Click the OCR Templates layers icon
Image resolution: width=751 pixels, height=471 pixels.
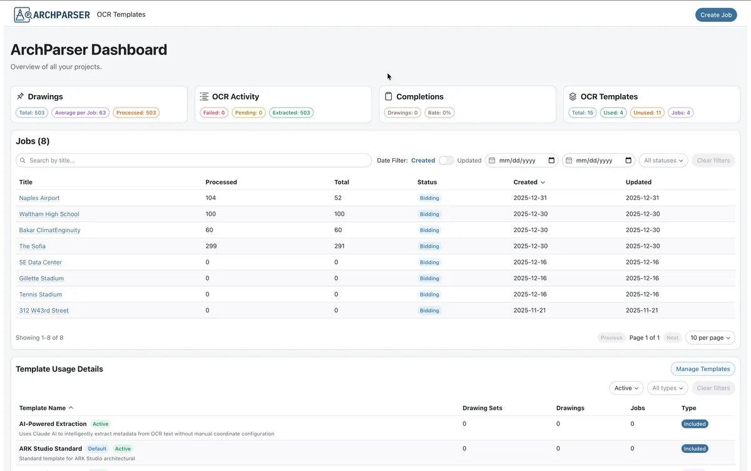tap(572, 96)
